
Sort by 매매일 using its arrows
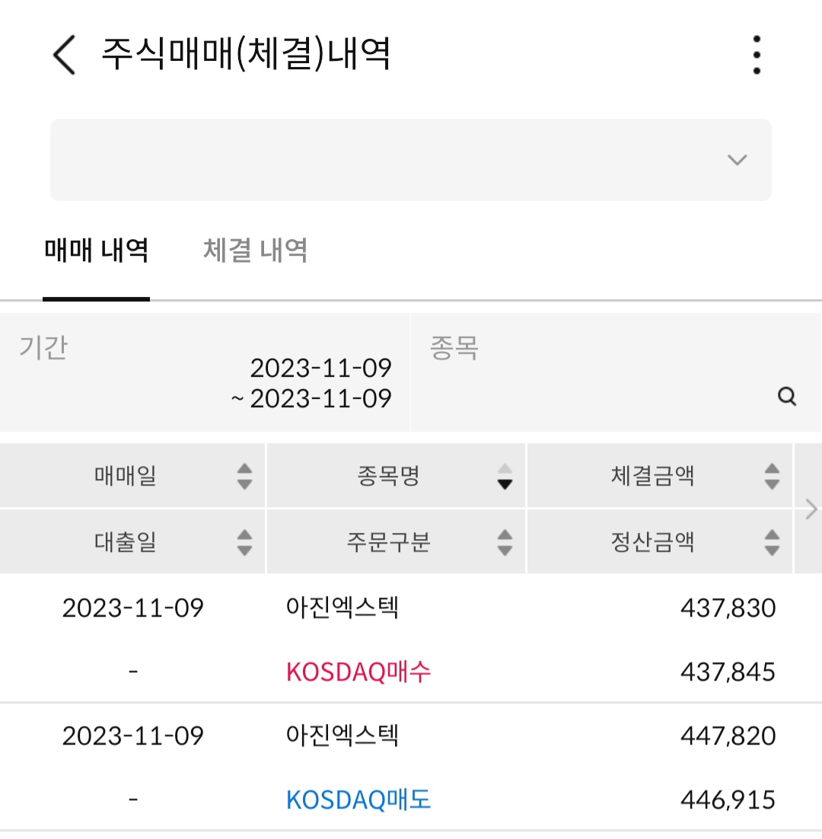point(244,476)
